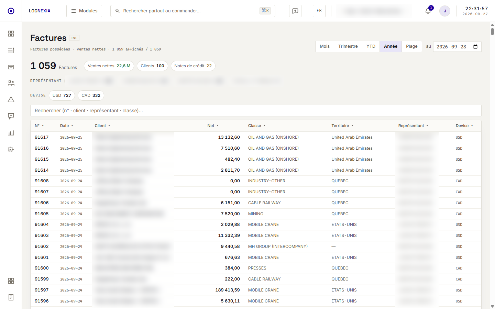Click the Clients 100 chip
This screenshot has width=495, height=309.
152,66
